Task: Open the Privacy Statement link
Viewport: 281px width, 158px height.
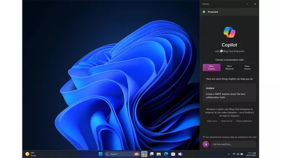Action: [244, 121]
